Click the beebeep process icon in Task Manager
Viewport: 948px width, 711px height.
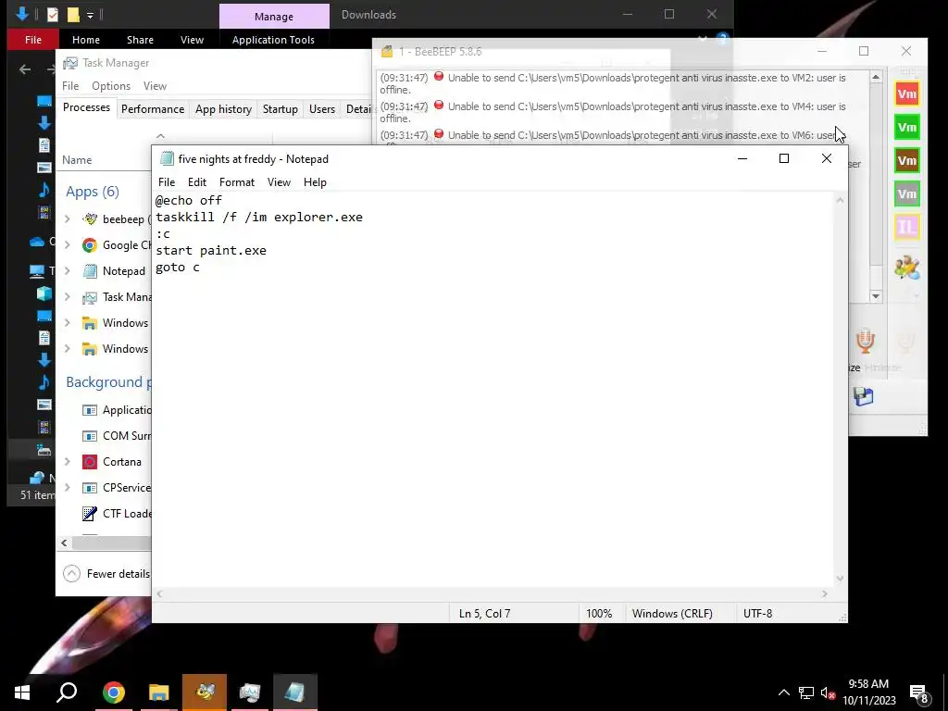[90, 218]
